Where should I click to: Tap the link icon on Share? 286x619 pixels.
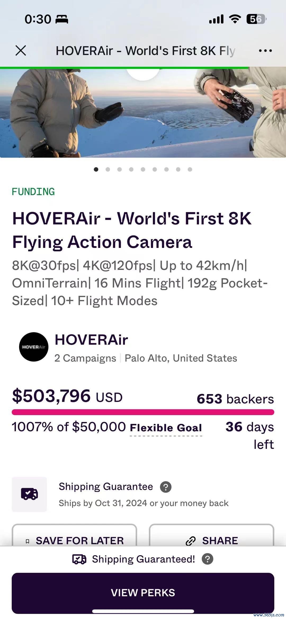click(x=190, y=541)
